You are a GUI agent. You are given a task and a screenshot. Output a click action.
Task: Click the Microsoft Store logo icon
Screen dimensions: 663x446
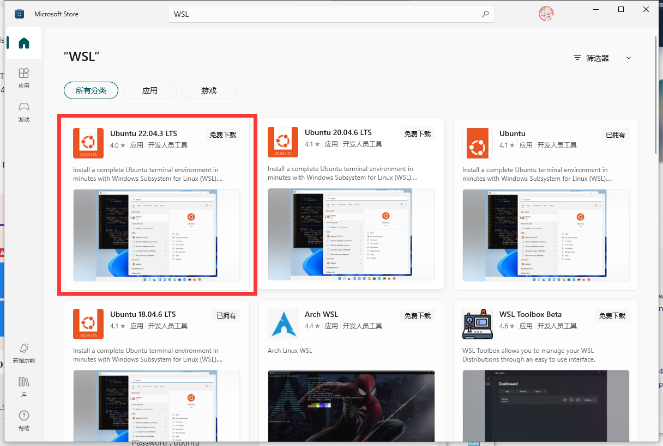click(19, 14)
